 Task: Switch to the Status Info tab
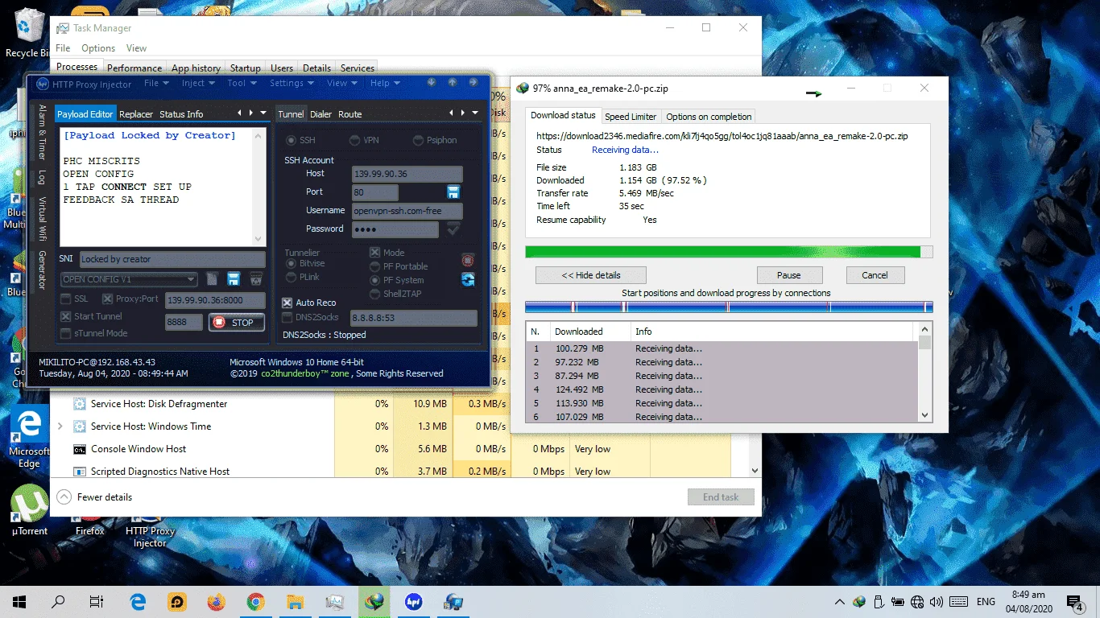(181, 114)
